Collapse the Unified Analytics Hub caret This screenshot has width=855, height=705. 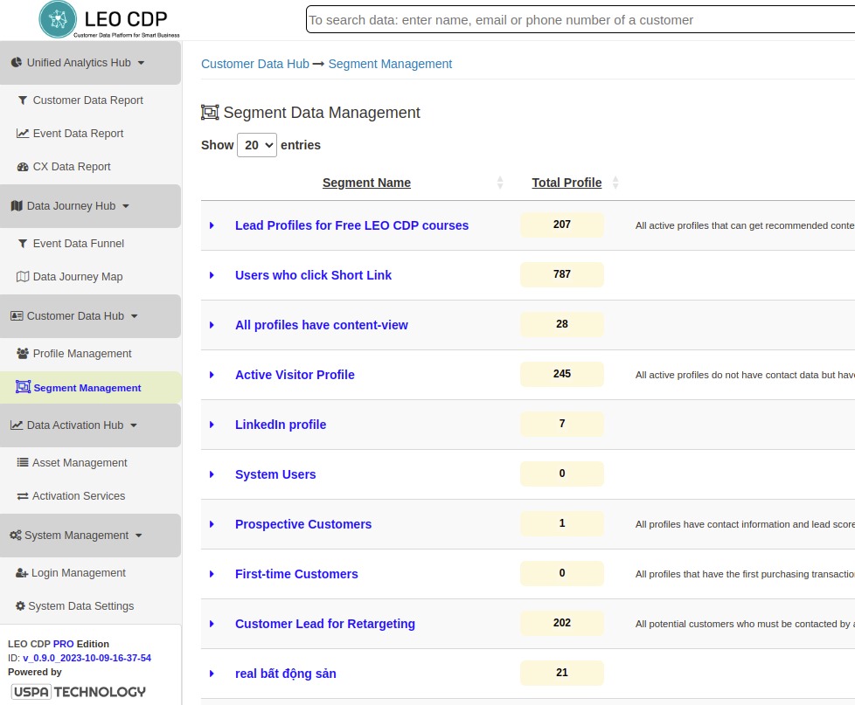[x=142, y=63]
